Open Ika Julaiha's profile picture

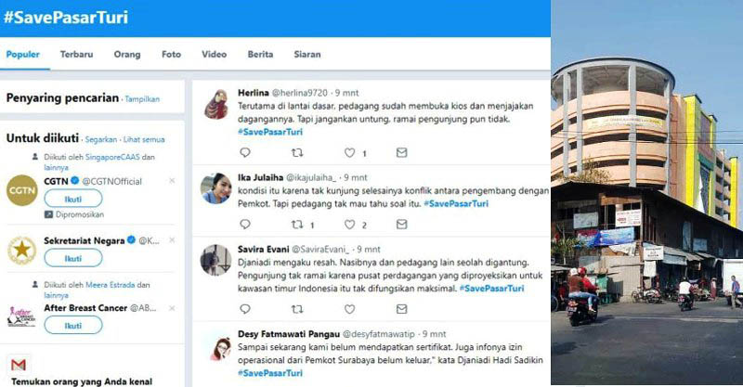(216, 188)
